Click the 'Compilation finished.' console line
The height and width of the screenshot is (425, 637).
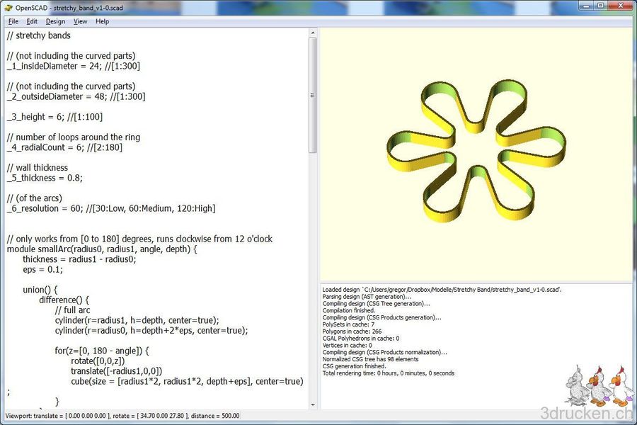(x=349, y=310)
